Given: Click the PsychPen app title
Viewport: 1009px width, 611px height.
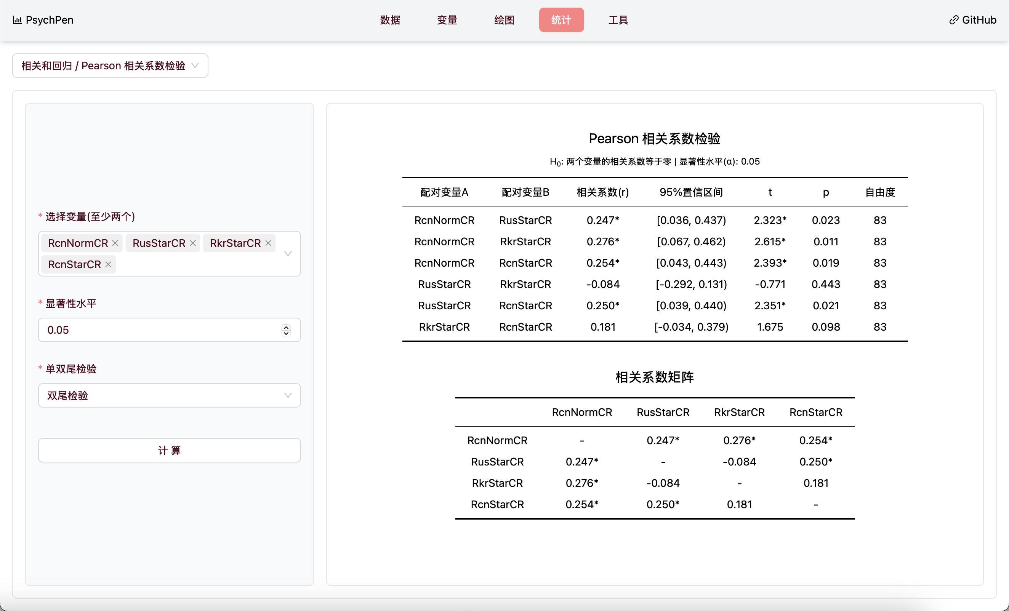Looking at the screenshot, I should click(50, 20).
